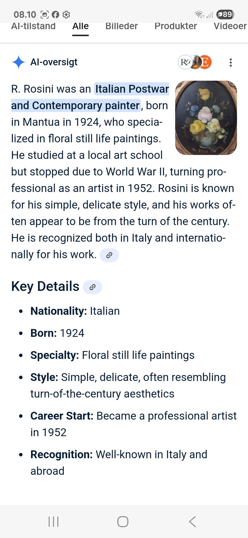Tap the settings gear in status bar
Image resolution: width=248 pixels, height=538 pixels.
coord(66,15)
